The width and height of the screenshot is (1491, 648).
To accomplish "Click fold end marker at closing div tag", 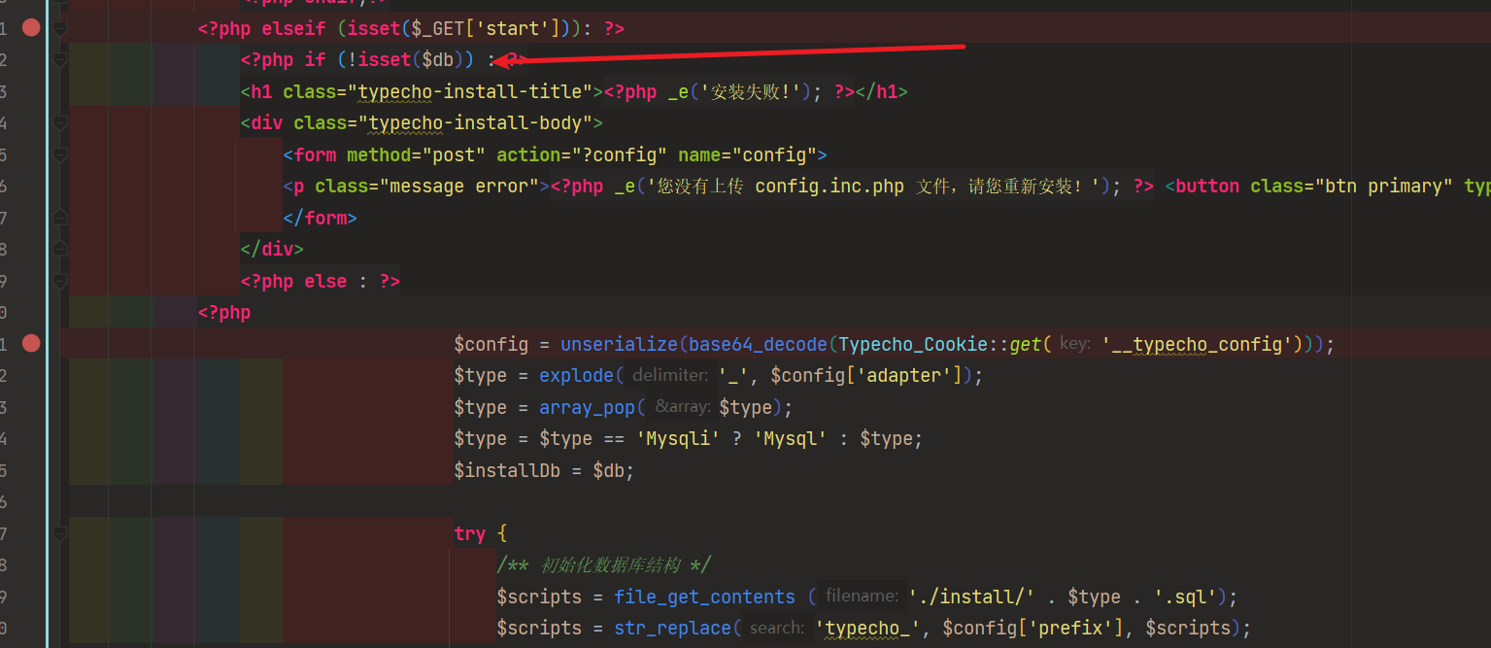I will click(60, 249).
